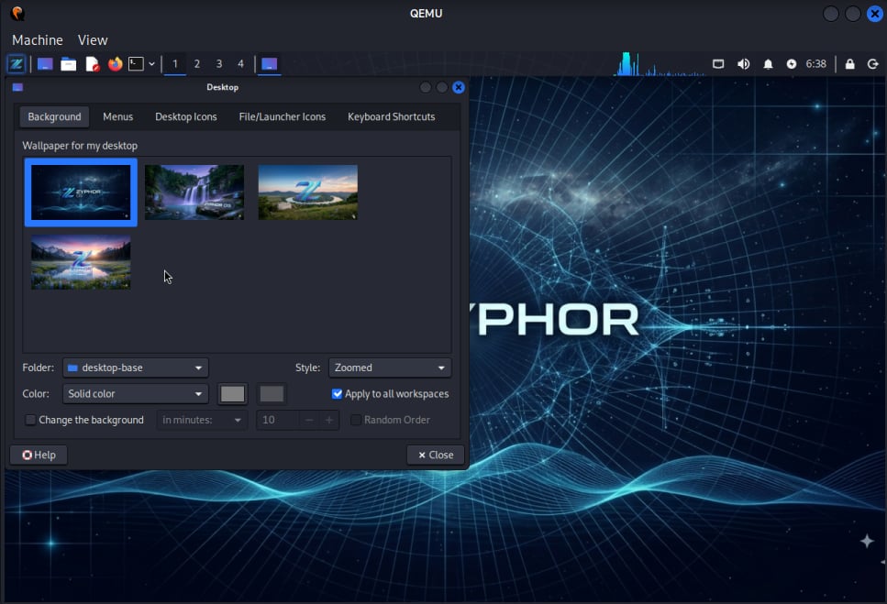This screenshot has height=604, width=887.
Task: Enable the Change the background checkbox
Action: pos(31,420)
